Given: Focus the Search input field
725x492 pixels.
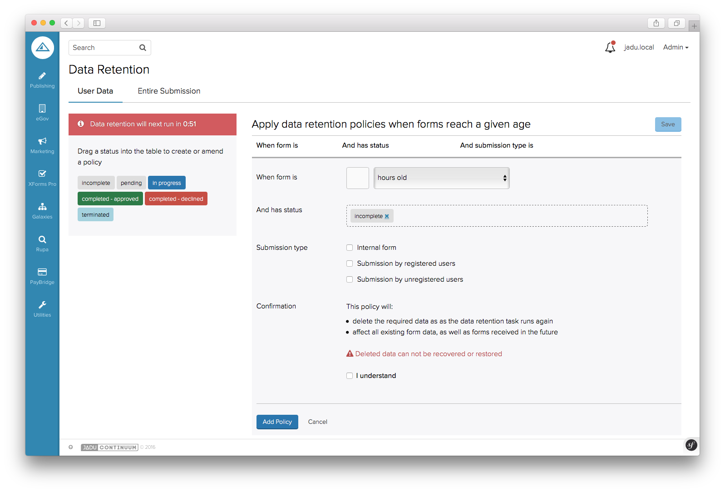Looking at the screenshot, I should [104, 48].
